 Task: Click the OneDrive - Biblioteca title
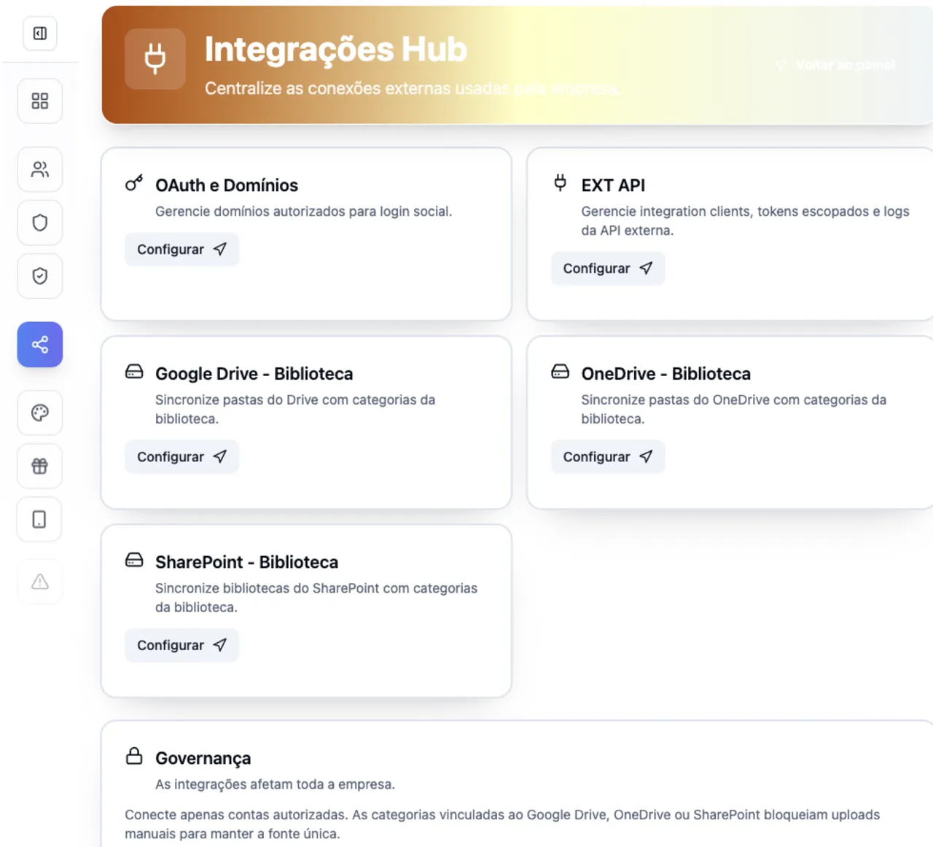[666, 374]
